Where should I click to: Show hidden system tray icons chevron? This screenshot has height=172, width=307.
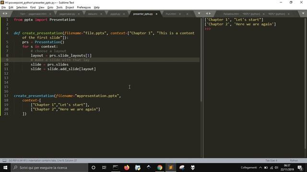(260, 168)
